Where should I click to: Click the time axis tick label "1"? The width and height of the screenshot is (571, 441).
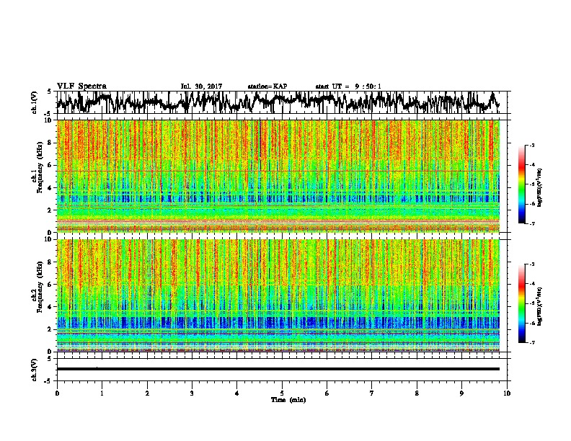point(102,393)
